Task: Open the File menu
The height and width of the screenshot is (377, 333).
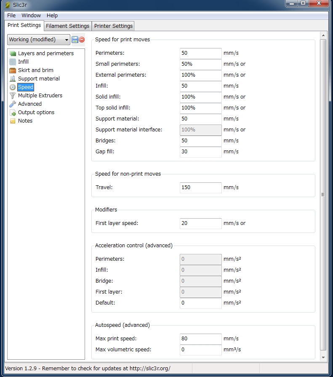Action: (x=11, y=16)
